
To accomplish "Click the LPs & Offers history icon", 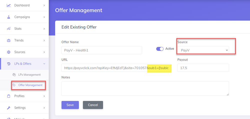I will point(8,64).
